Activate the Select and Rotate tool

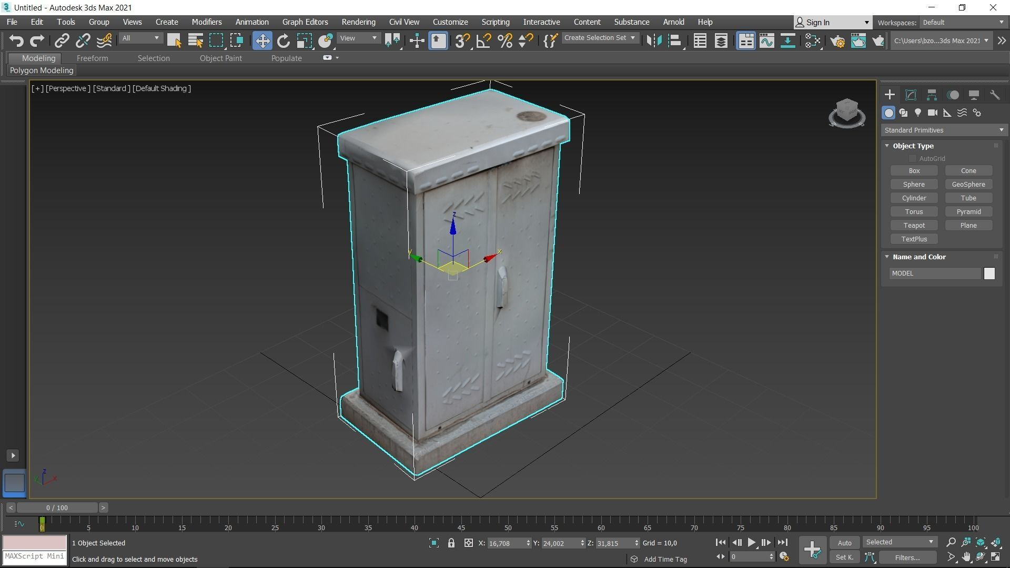point(284,40)
